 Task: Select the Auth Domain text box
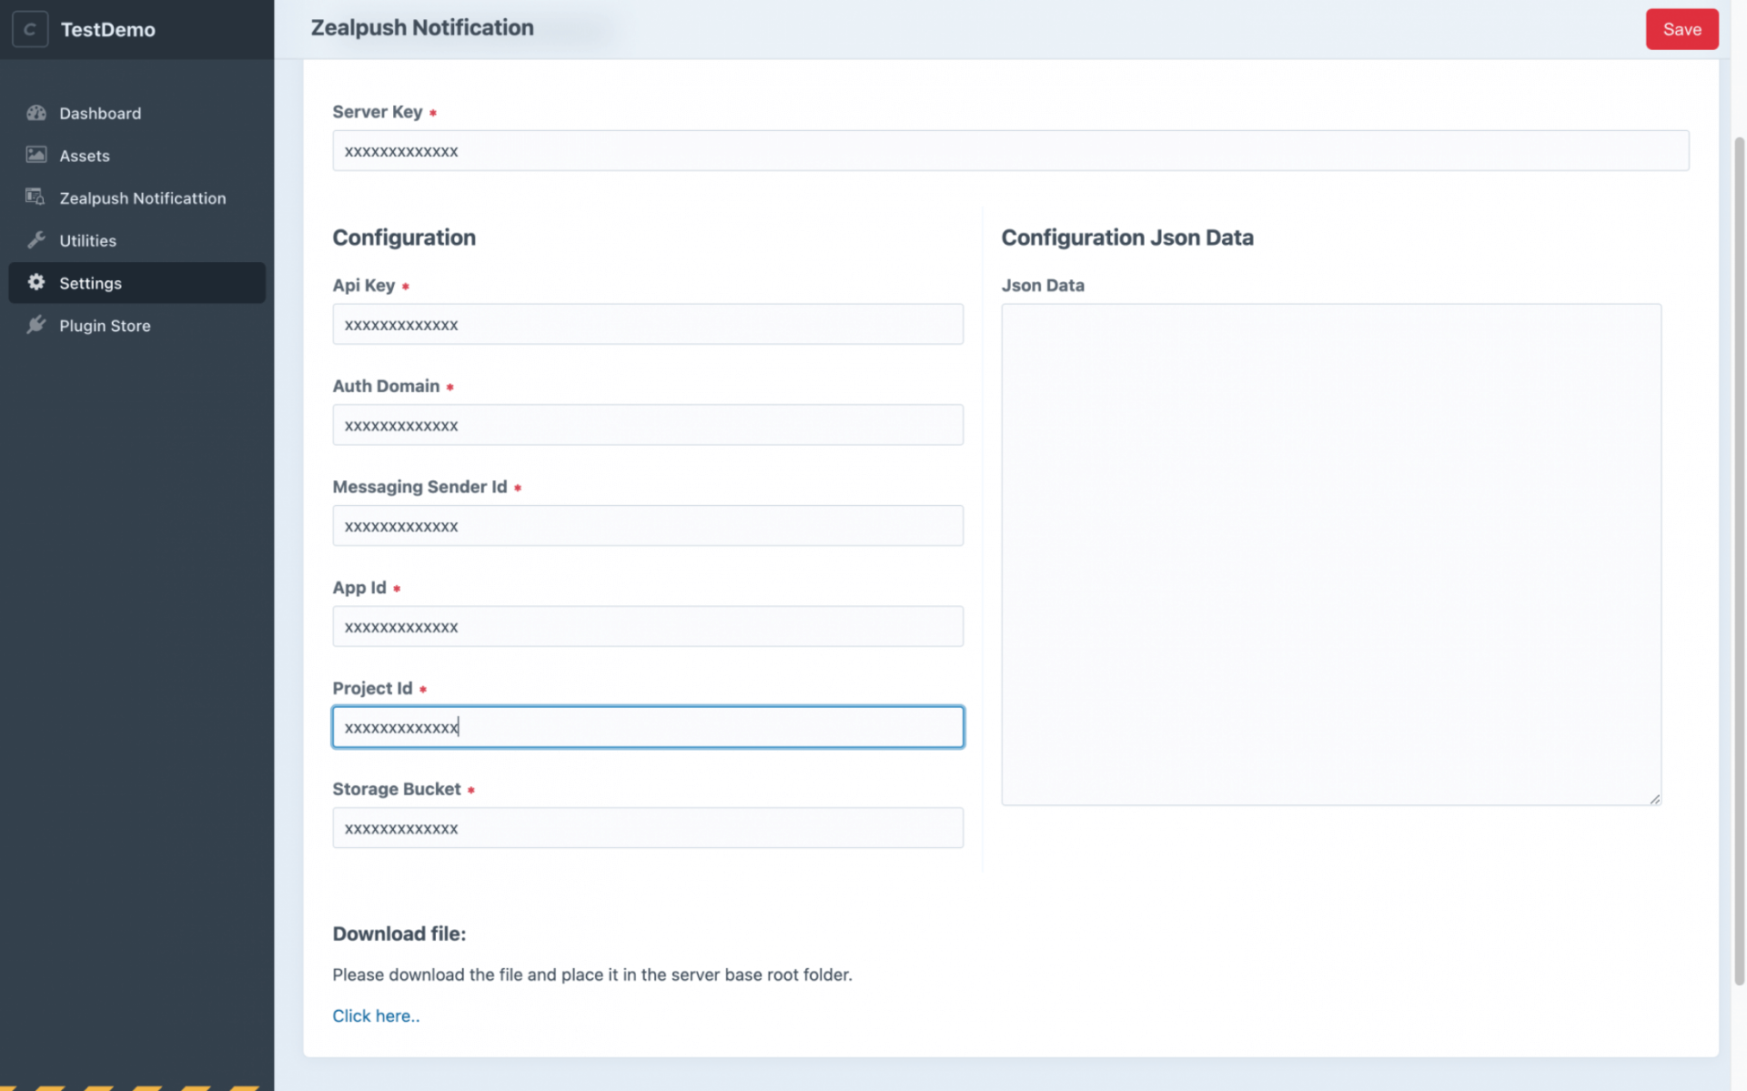(x=647, y=425)
